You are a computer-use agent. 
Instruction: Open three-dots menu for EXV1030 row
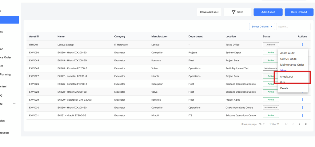pos(302,107)
